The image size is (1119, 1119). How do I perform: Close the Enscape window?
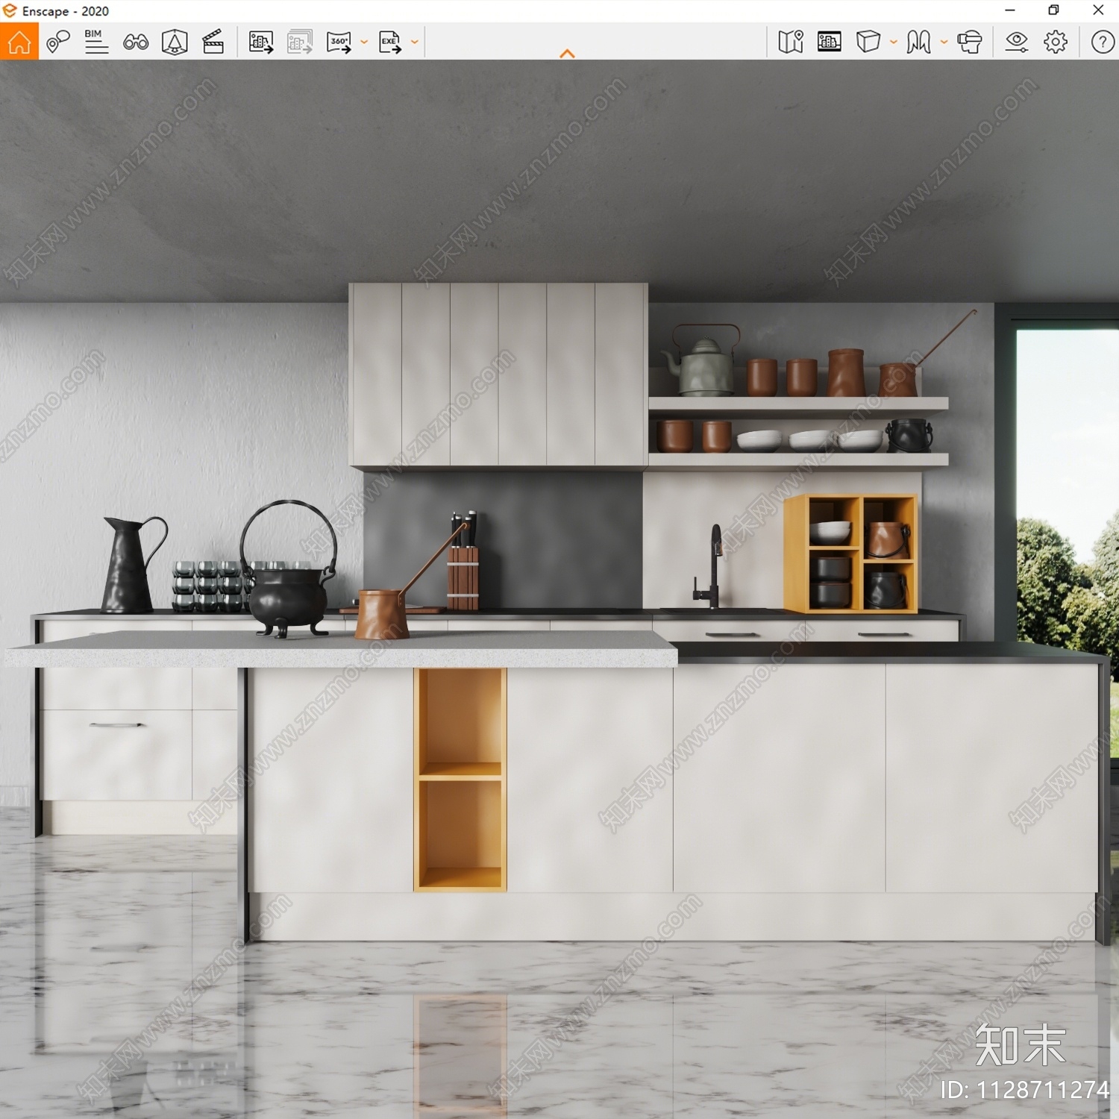click(x=1098, y=10)
